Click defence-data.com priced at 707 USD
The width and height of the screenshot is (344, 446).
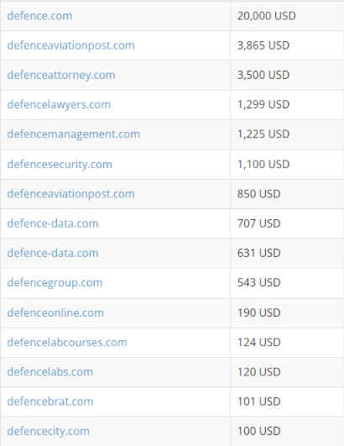53,223
